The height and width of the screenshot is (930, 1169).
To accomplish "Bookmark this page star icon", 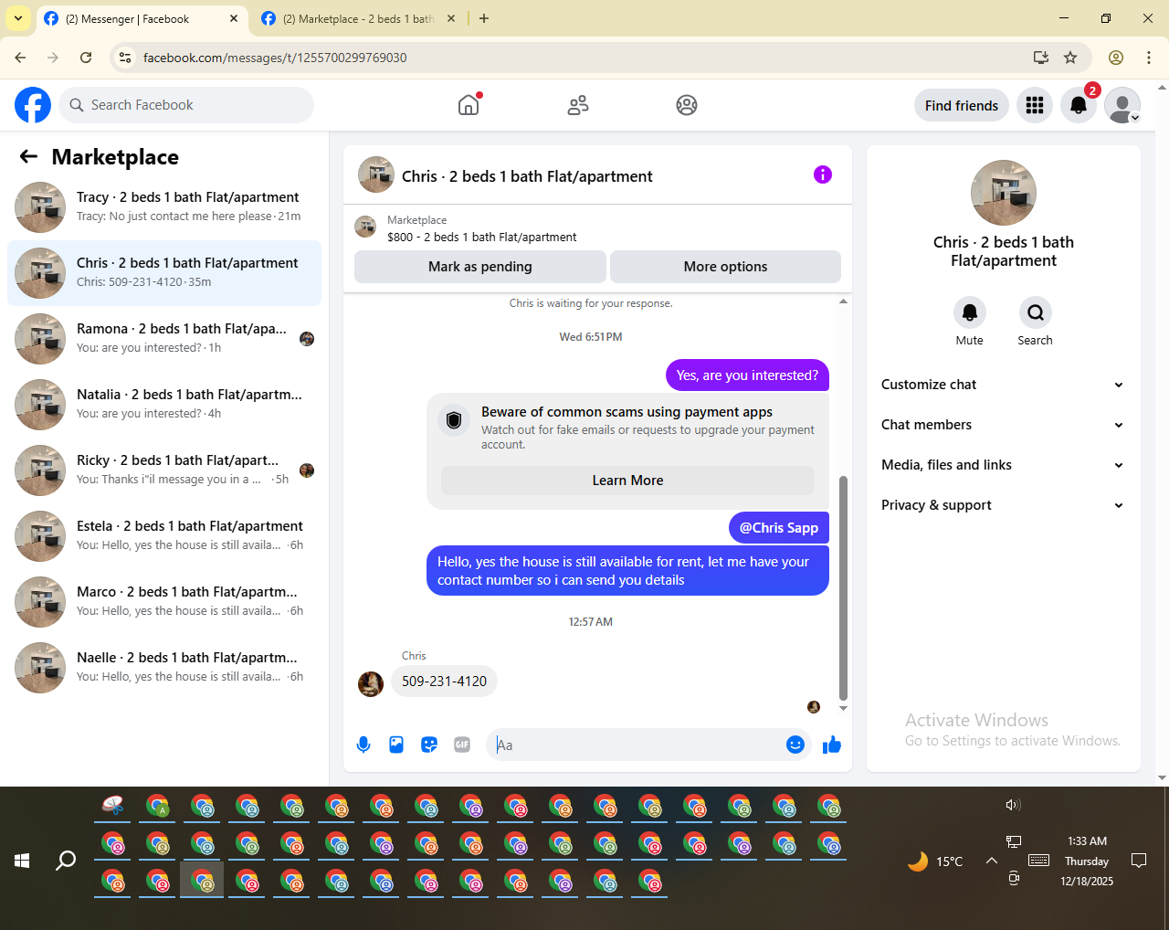I will 1070,58.
